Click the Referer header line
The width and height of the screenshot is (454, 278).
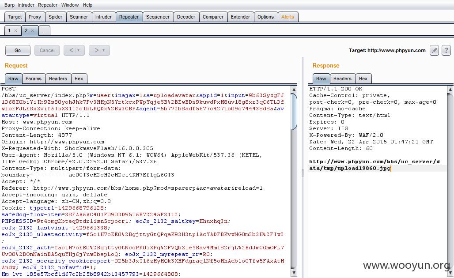point(132,188)
